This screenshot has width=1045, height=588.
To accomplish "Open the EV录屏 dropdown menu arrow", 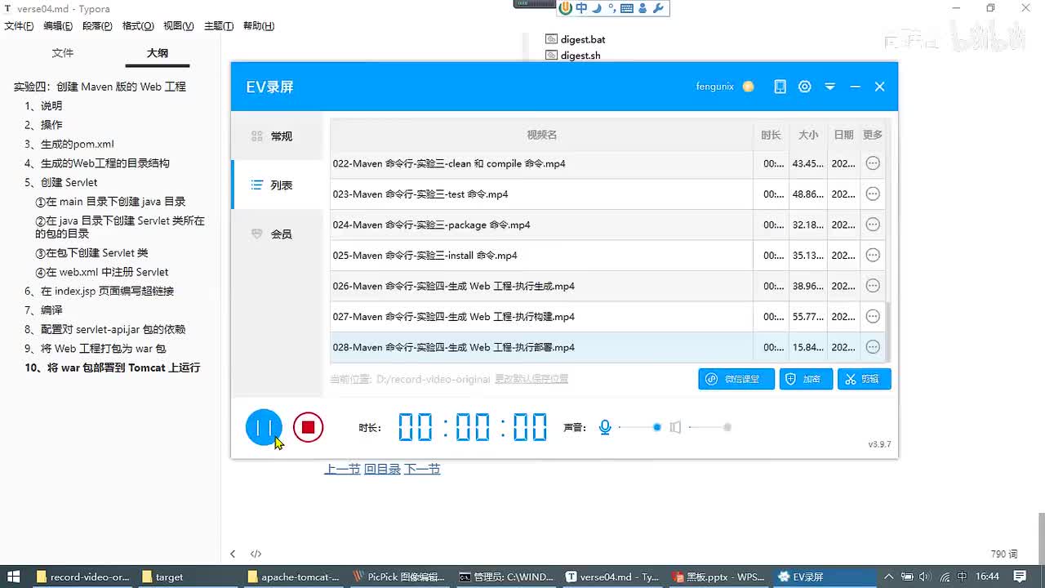I will (829, 87).
